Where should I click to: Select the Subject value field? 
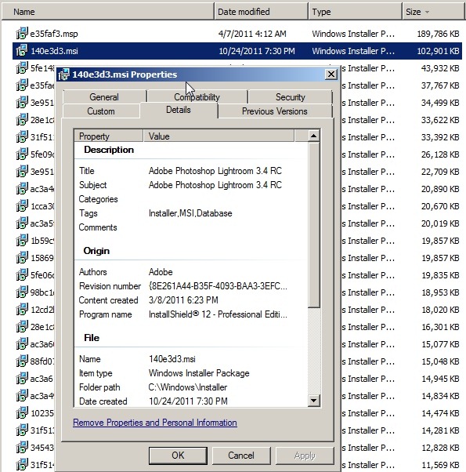[x=215, y=185]
